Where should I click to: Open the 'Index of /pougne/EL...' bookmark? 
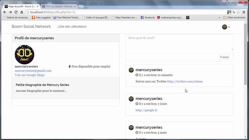(x=96, y=17)
